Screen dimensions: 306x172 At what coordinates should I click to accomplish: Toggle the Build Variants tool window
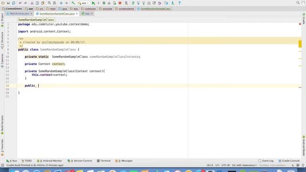pyautogui.click(x=2, y=125)
